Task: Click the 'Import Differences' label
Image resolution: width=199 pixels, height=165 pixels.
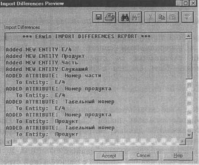Action: (x=22, y=27)
